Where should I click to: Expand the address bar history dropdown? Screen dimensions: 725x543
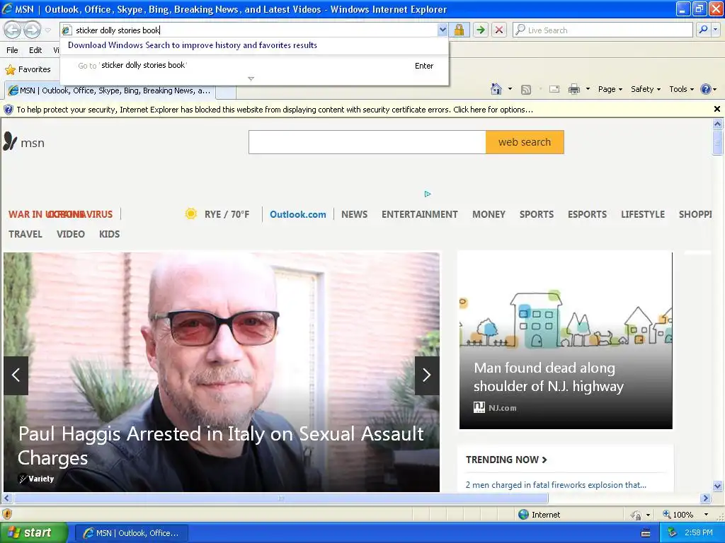pos(443,30)
